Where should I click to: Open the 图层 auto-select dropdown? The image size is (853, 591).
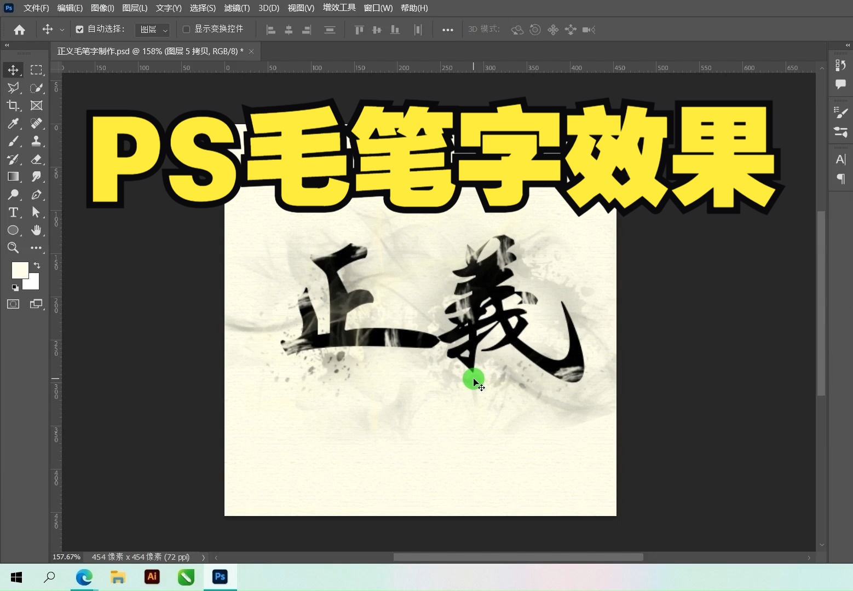click(x=153, y=30)
